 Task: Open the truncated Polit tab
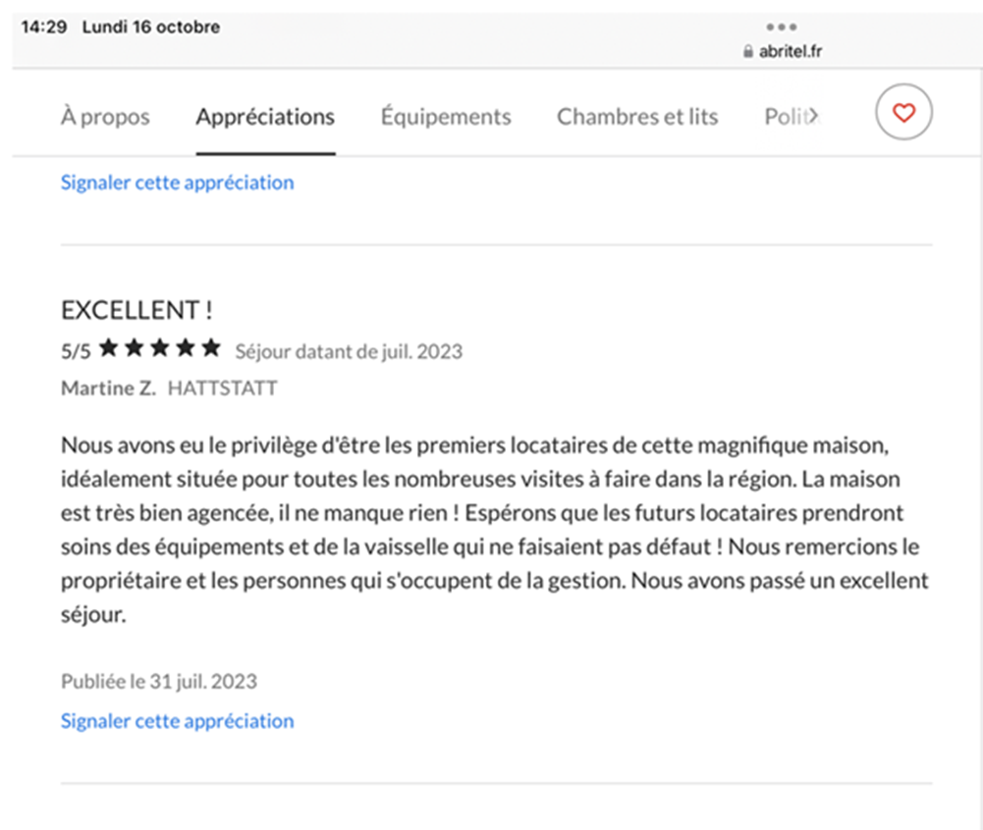[791, 118]
